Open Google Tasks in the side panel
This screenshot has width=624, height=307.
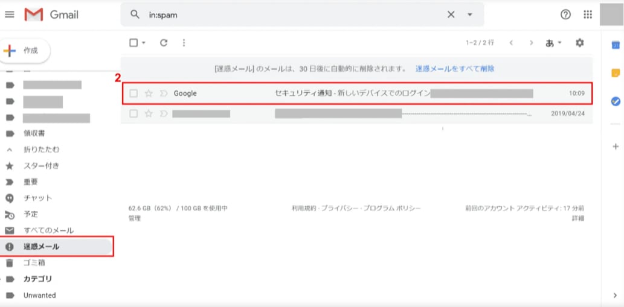616,101
